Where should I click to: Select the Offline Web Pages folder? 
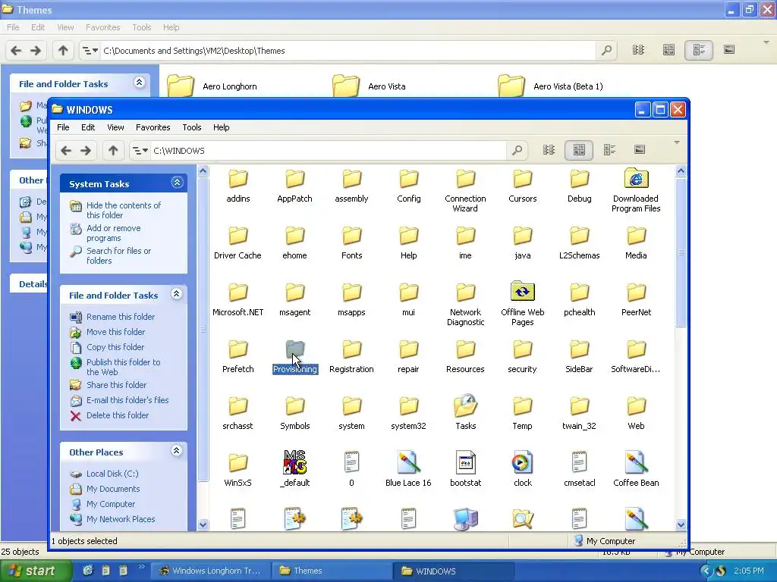click(522, 303)
